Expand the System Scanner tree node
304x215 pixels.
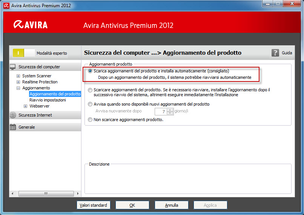[18, 76]
